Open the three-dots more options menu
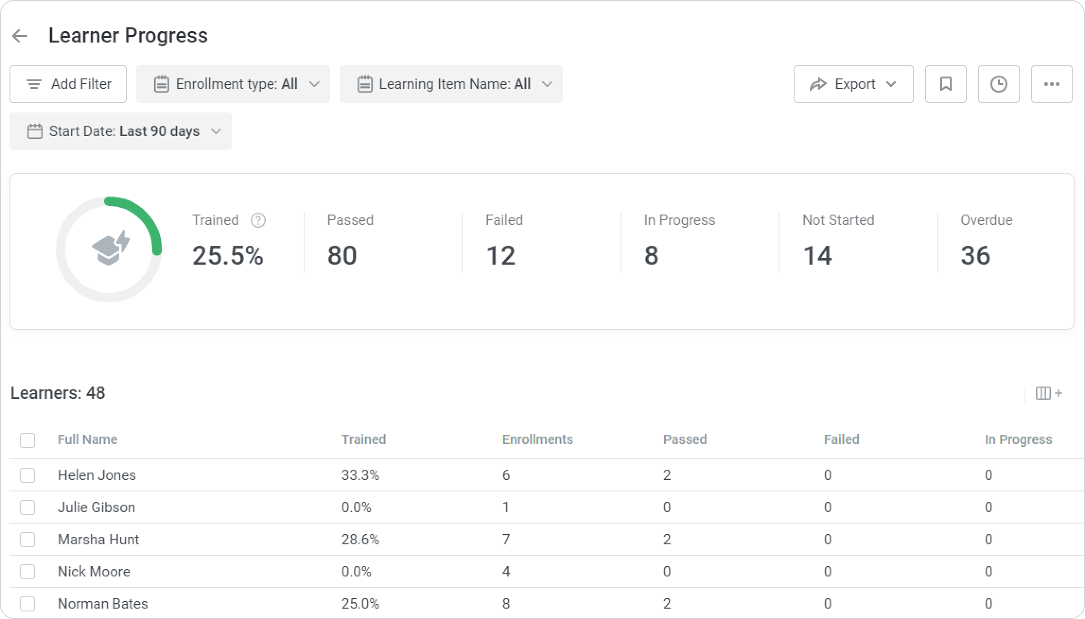1085x619 pixels. 1051,84
